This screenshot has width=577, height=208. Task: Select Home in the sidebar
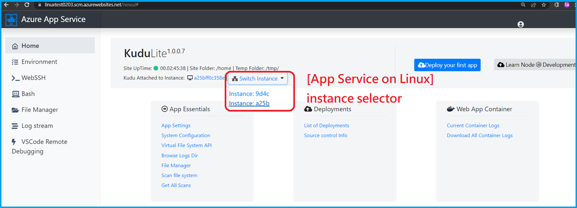coord(50,45)
